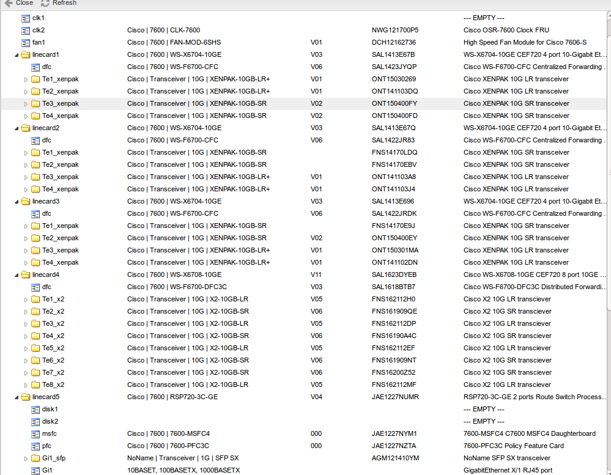This screenshot has width=611, height=475.
Task: Click the Gi1_sfp folder icon
Action: (35, 458)
